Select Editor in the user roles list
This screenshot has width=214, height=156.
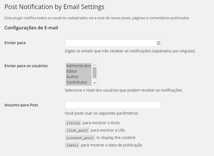[x=79, y=71]
